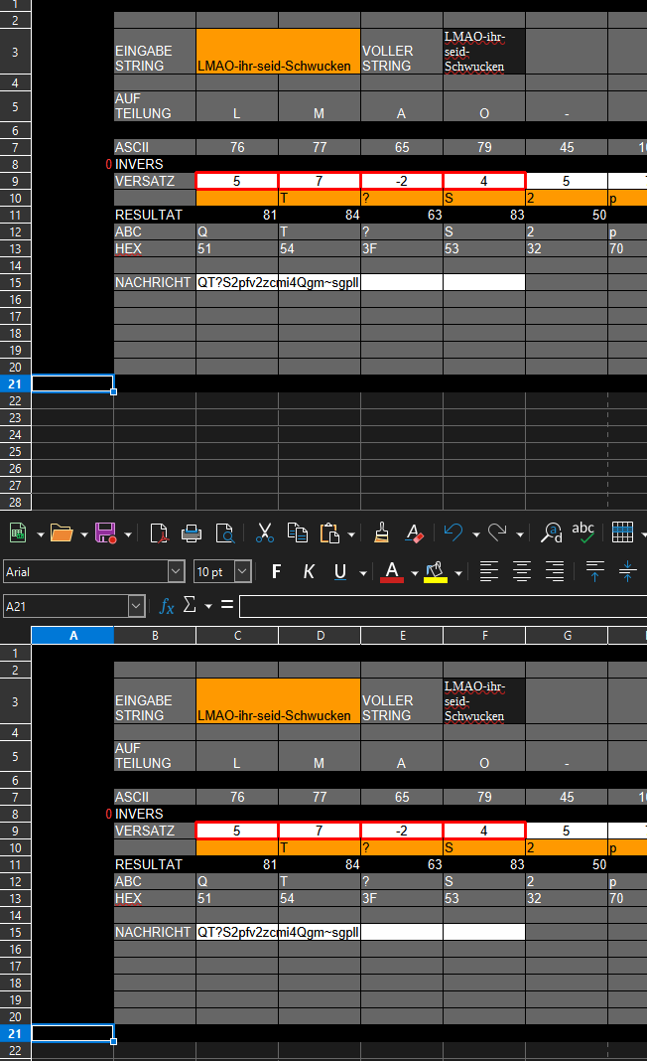The image size is (647, 1061).
Task: Select row 23 header
Action: (x=15, y=417)
